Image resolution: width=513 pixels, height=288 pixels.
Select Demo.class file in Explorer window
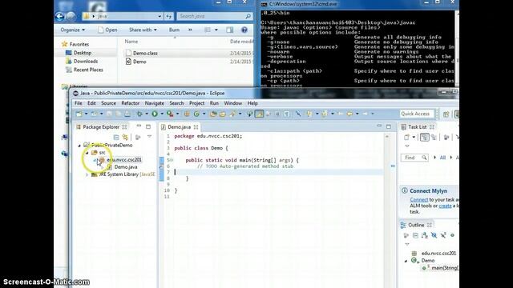[145, 53]
